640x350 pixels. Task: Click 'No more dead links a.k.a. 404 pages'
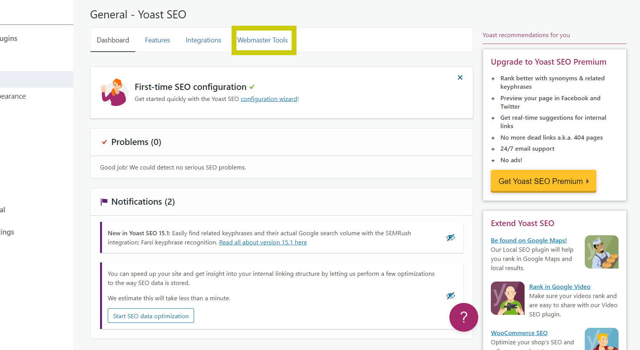click(551, 138)
